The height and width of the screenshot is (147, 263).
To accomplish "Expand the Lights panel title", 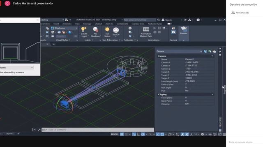I will [x=89, y=40].
